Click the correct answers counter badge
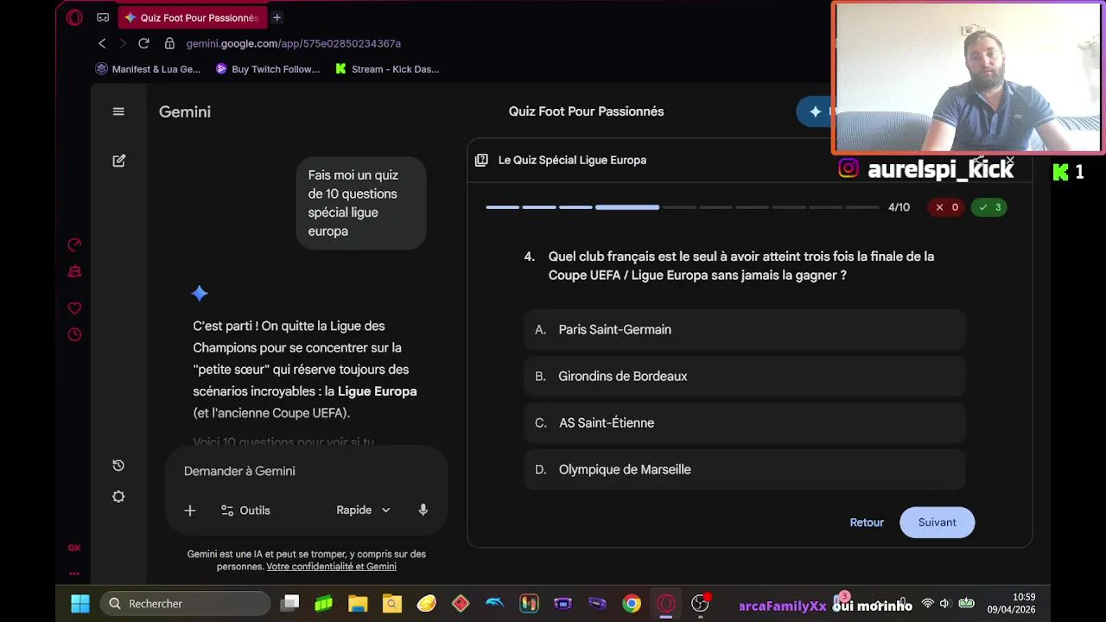Image resolution: width=1106 pixels, height=622 pixels. pos(988,207)
